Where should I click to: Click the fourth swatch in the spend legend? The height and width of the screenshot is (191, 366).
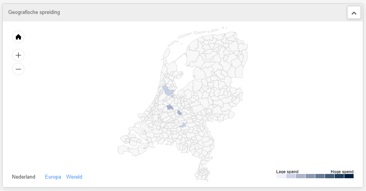[x=310, y=176]
